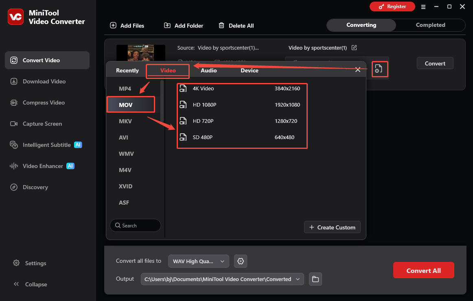Edit the output file name pencil icon

pos(354,48)
